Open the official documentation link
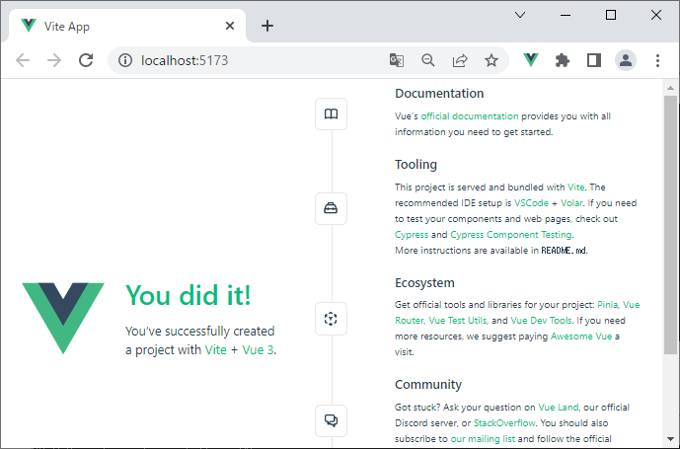The width and height of the screenshot is (680, 449). (470, 116)
